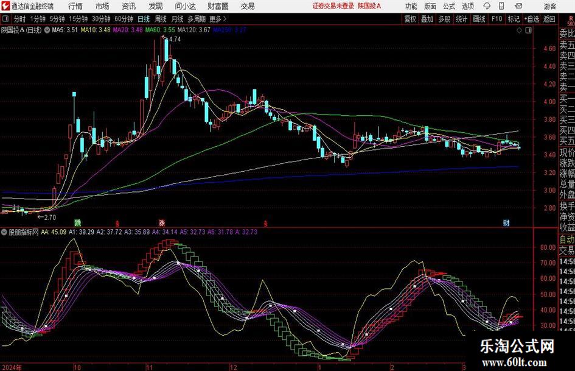Open the 公式 menu
The width and height of the screenshot is (575, 371).
click(x=449, y=6)
